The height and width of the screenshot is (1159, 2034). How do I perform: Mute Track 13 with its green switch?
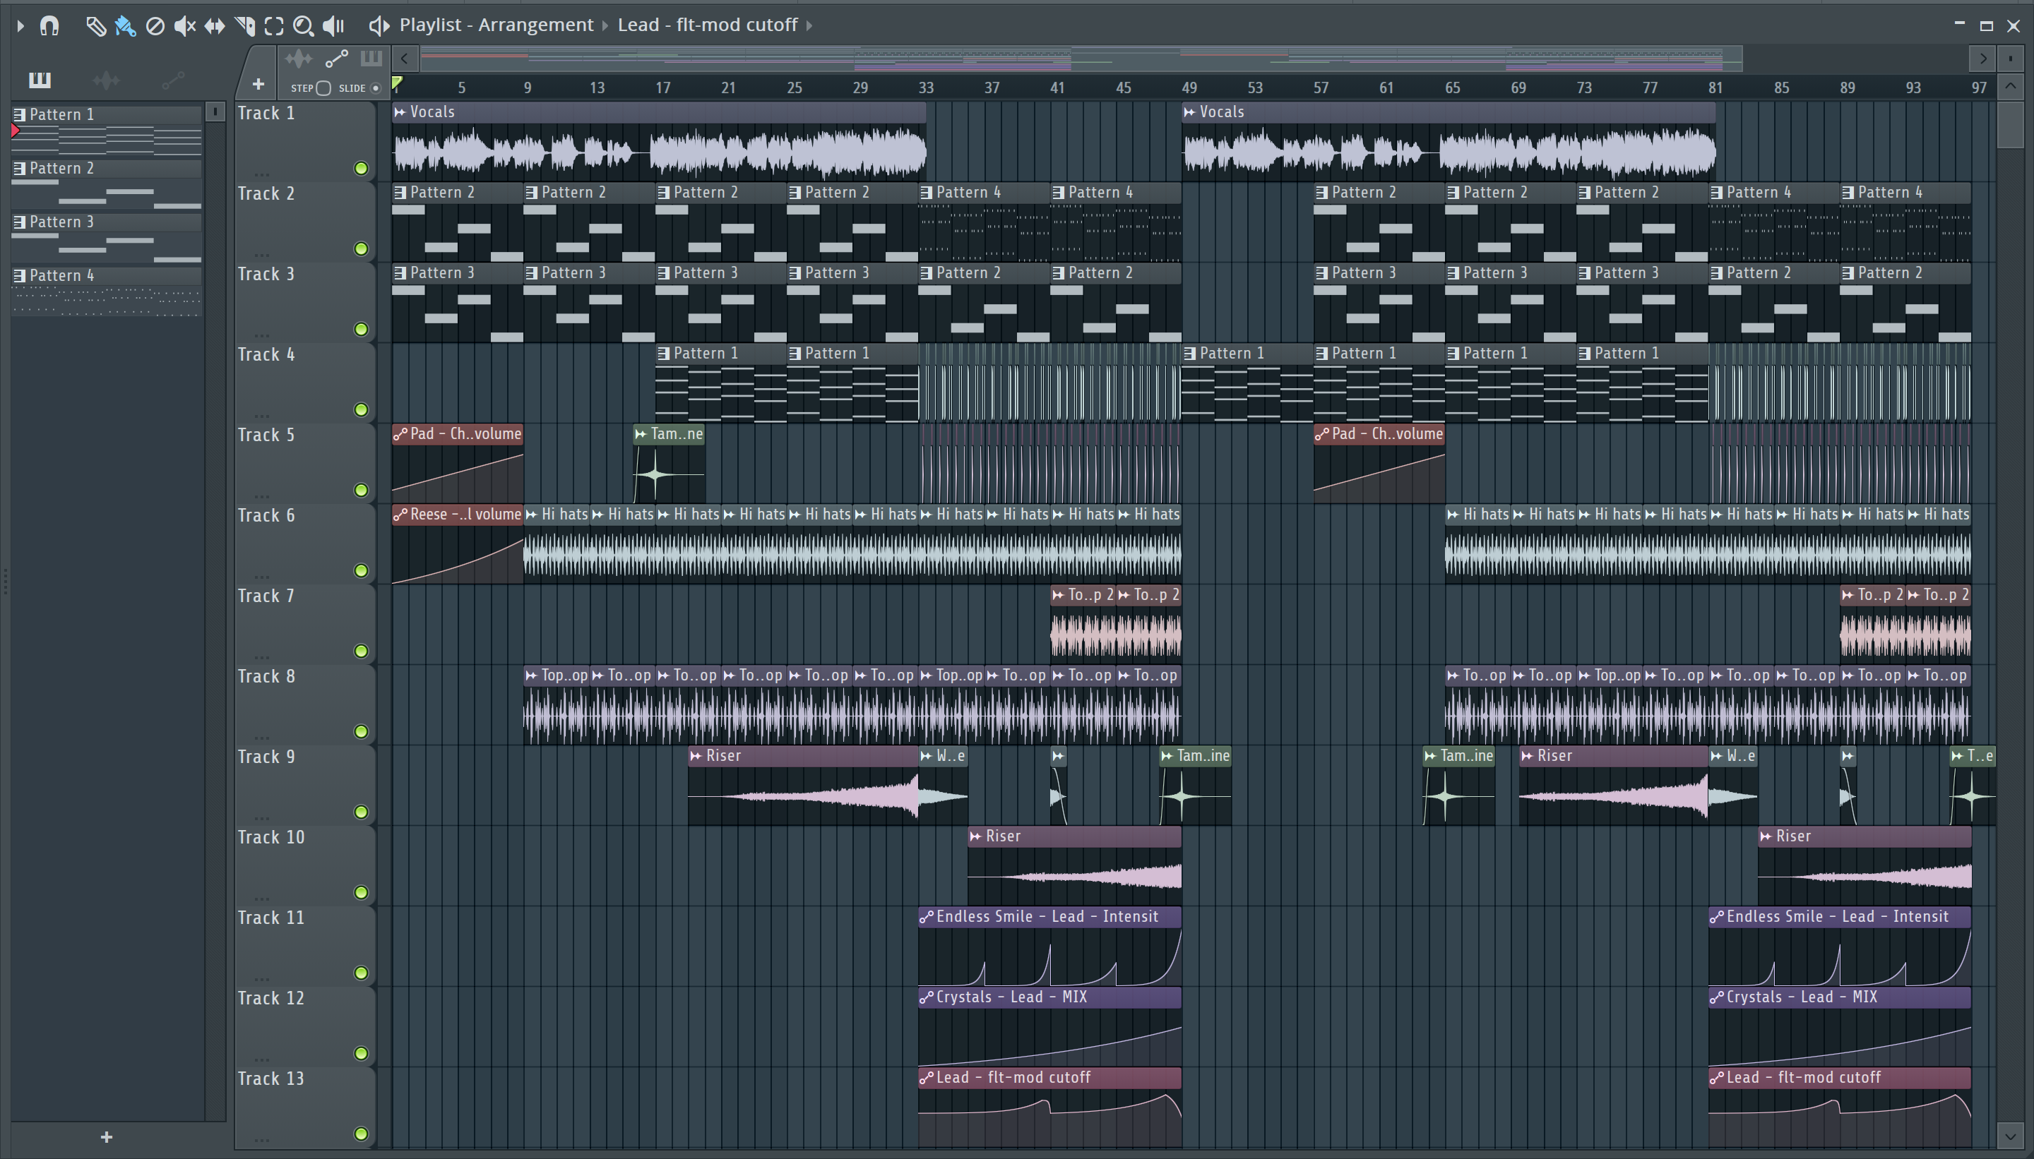[361, 1133]
